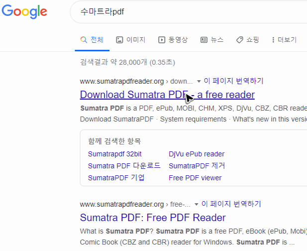Switch to the 이미지 tab
Image resolution: width=307 pixels, height=251 pixels.
click(x=130, y=40)
